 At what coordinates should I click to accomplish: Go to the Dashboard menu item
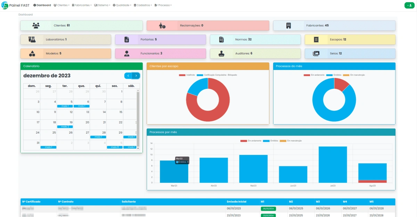42,5
